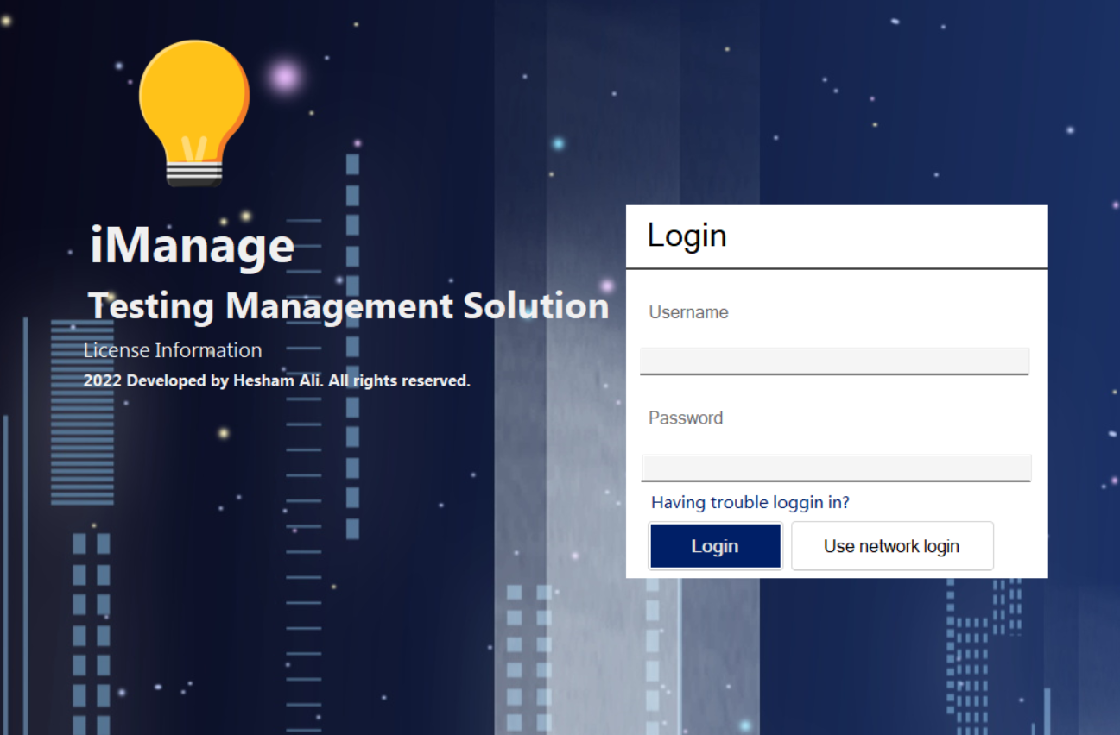Click the Login panel heading
Screen dimensions: 1120x735
687,236
